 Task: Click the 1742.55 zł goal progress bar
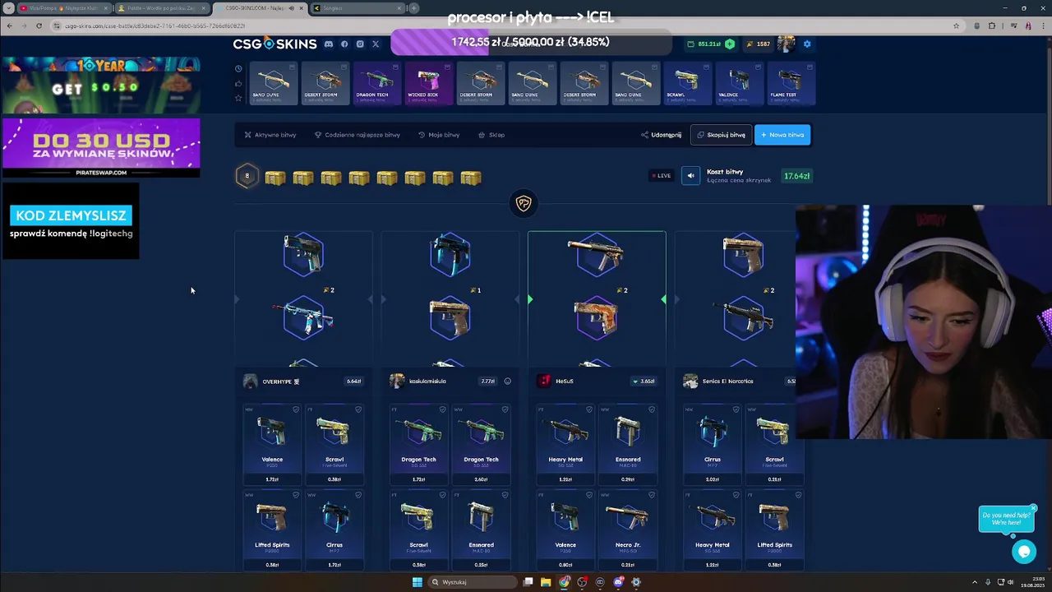(530, 42)
